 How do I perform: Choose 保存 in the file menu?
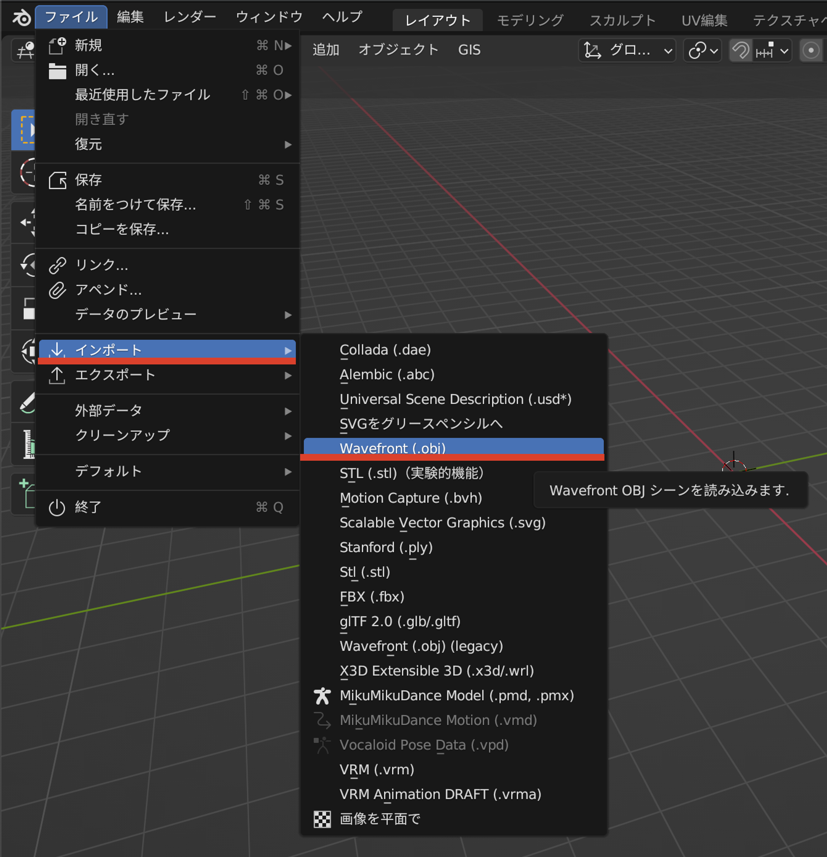pos(167,180)
